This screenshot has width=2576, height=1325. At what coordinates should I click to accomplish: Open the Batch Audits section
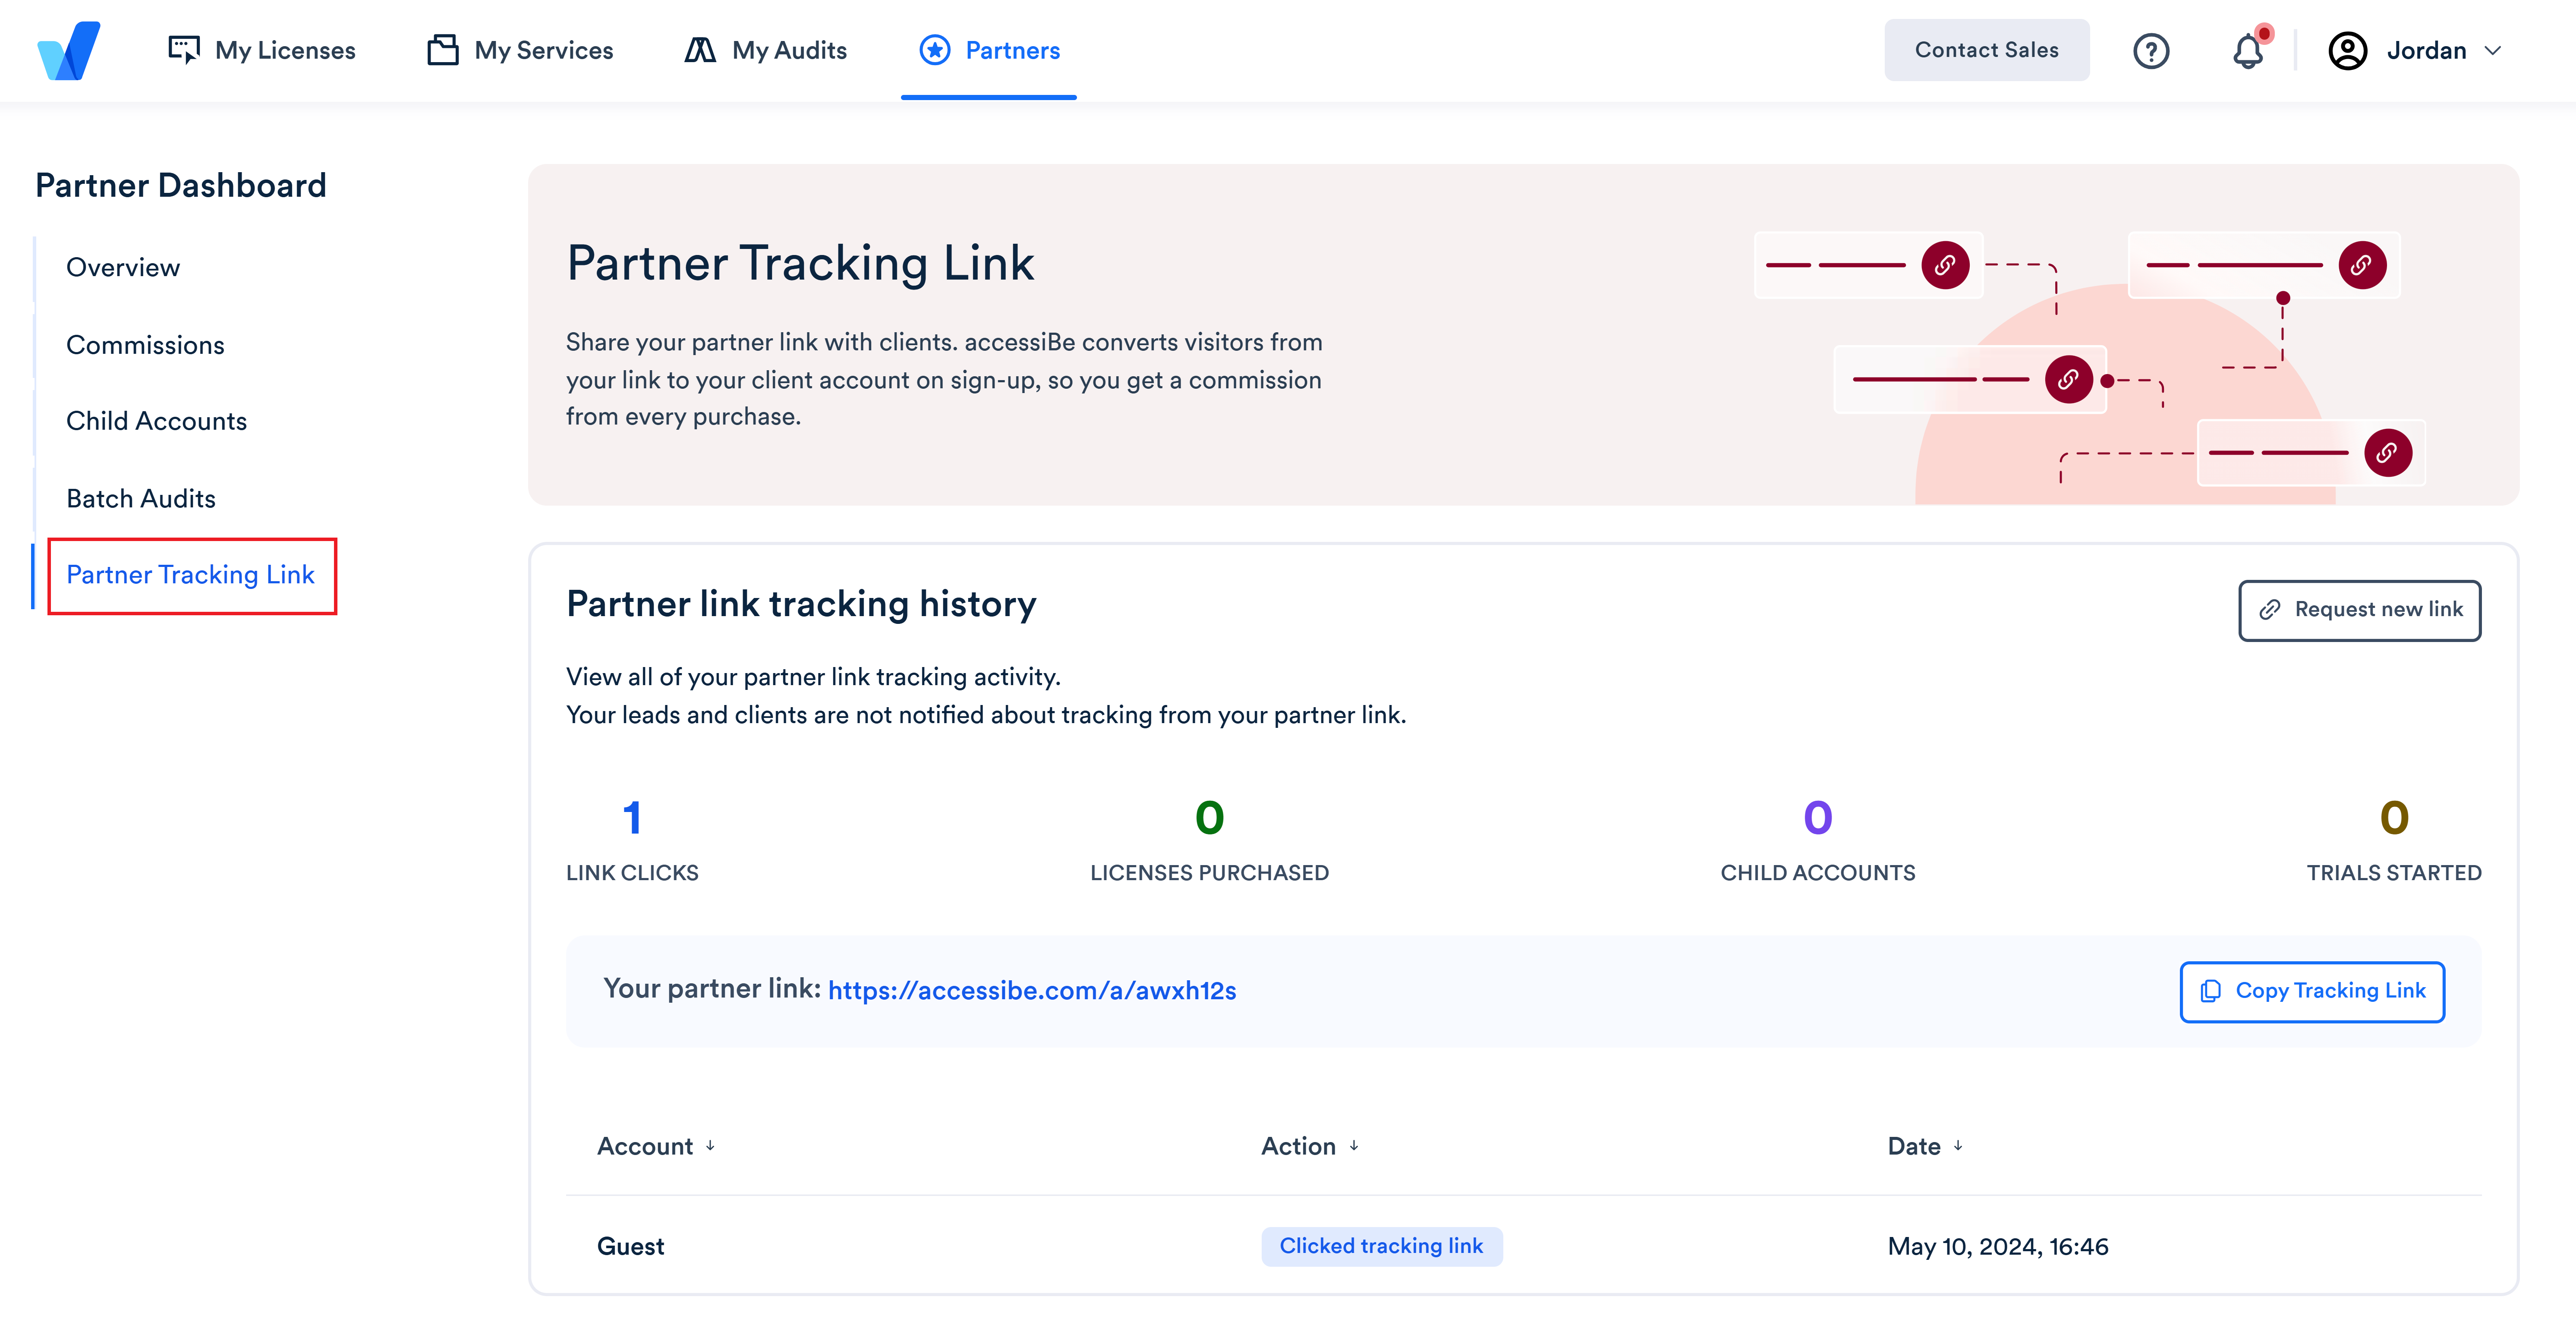(x=141, y=498)
